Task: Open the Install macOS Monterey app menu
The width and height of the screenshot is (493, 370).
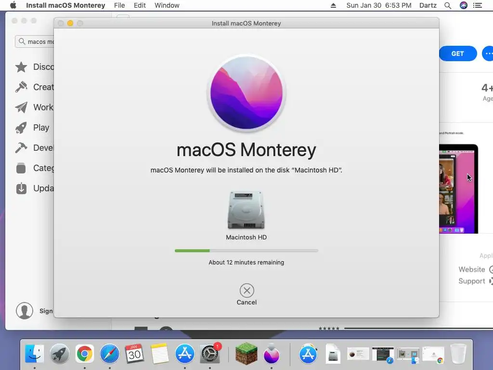Action: pyautogui.click(x=65, y=5)
